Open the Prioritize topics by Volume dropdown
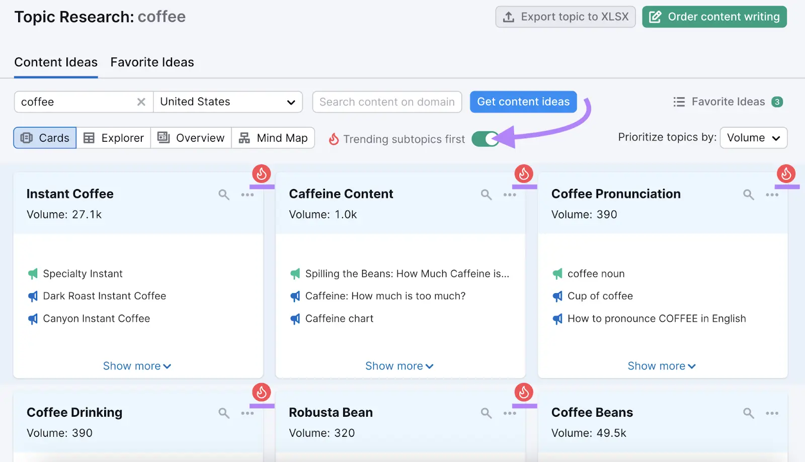This screenshot has height=462, width=805. (753, 137)
